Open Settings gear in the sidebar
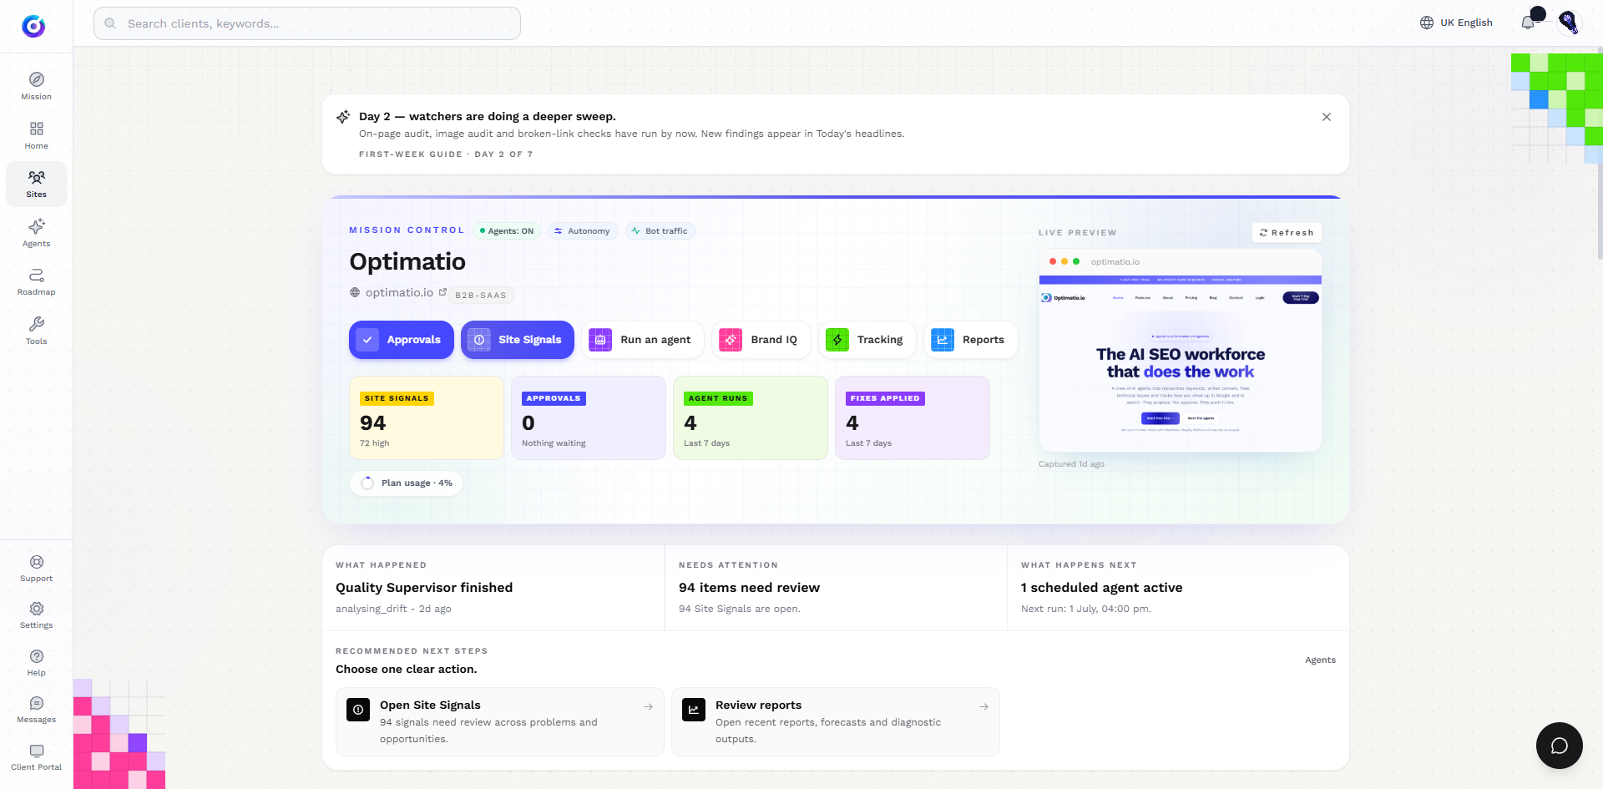This screenshot has width=1603, height=789. pyautogui.click(x=36, y=615)
